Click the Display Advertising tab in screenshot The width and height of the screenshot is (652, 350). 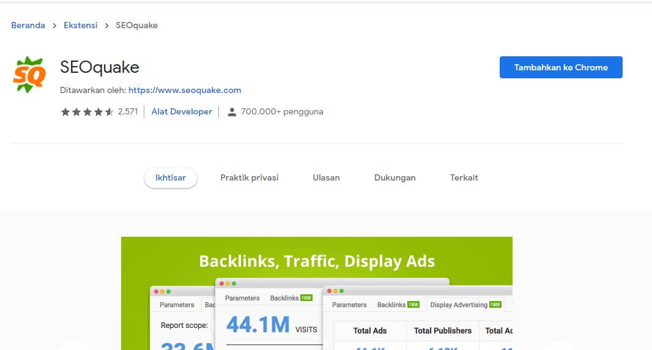click(x=465, y=305)
